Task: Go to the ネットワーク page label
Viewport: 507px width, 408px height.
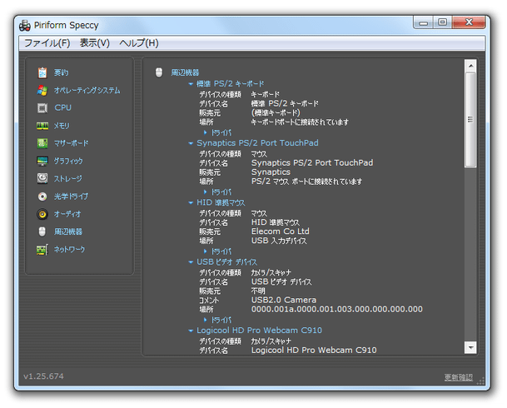Action: click(x=69, y=249)
